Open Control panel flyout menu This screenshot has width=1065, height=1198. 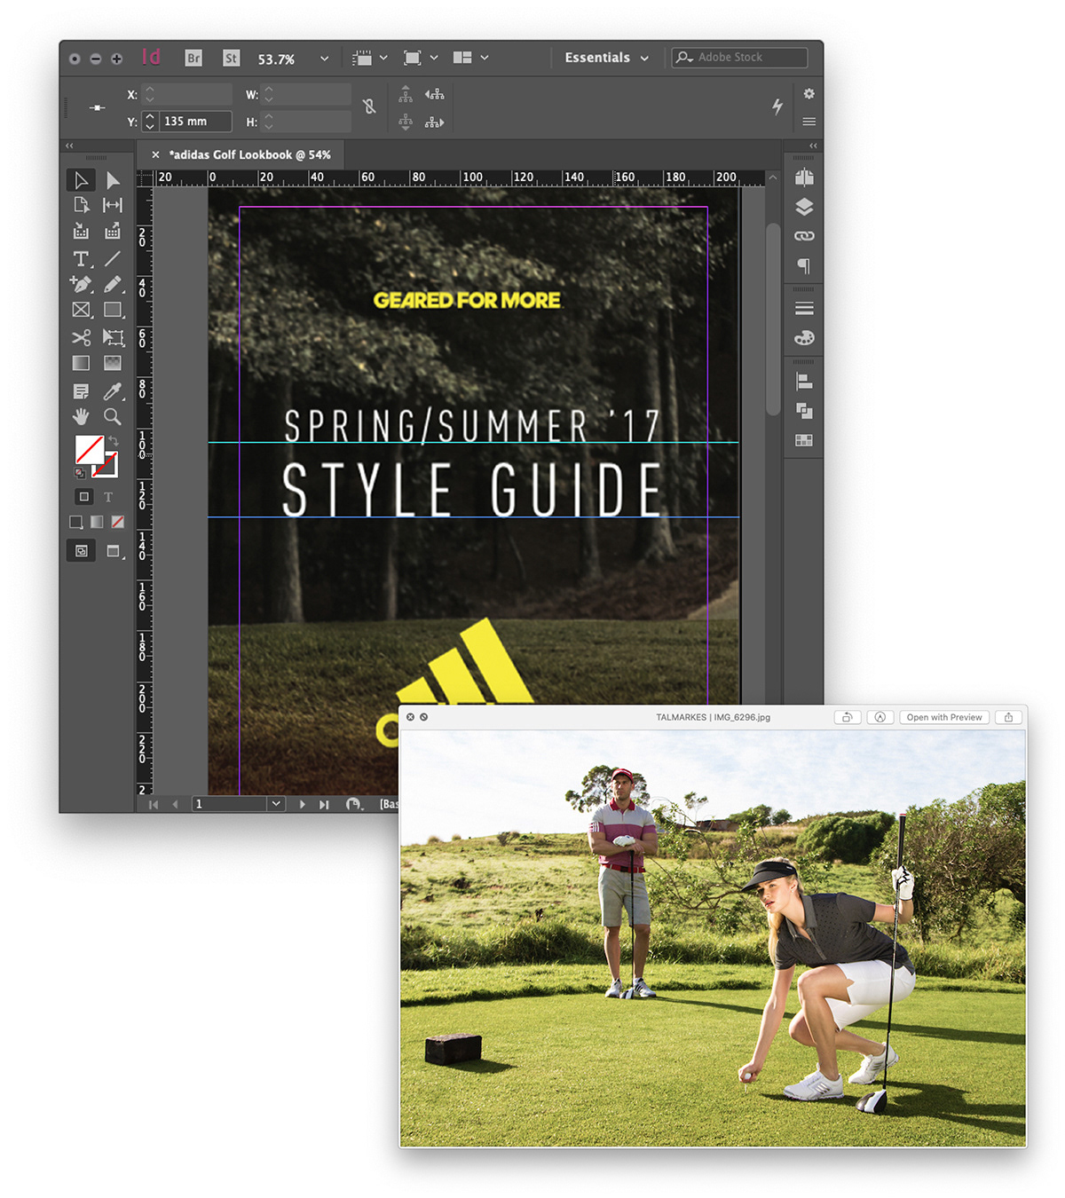pos(809,122)
